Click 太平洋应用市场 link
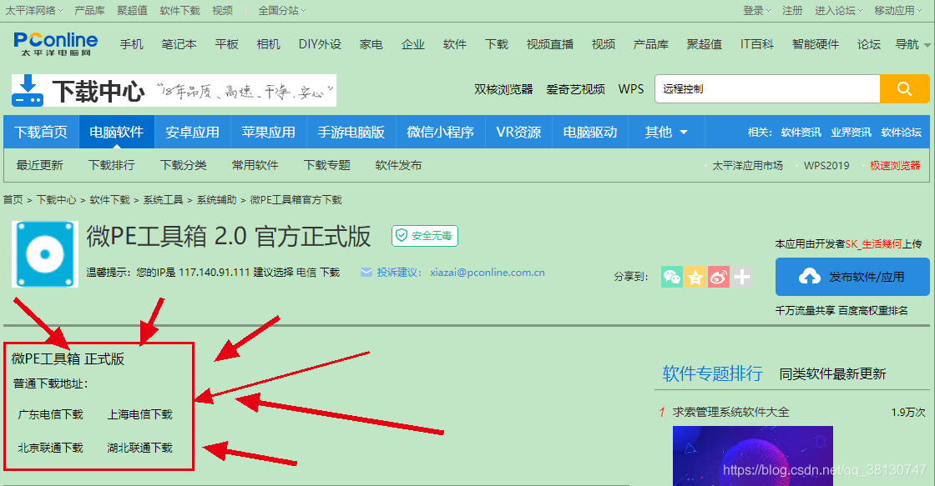Screen dimensions: 935x486 coord(748,166)
